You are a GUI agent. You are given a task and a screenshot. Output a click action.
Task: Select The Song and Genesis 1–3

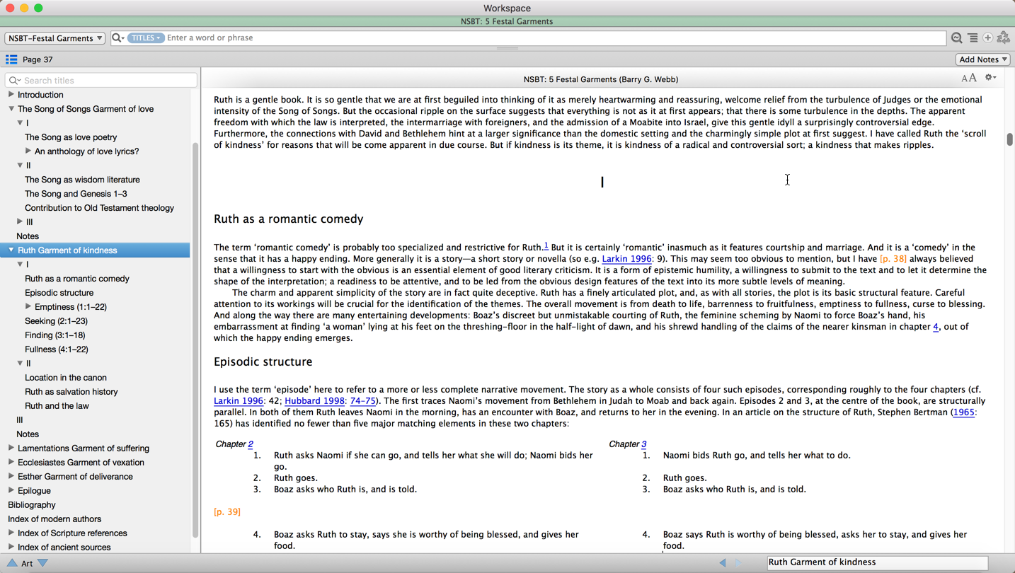(76, 194)
